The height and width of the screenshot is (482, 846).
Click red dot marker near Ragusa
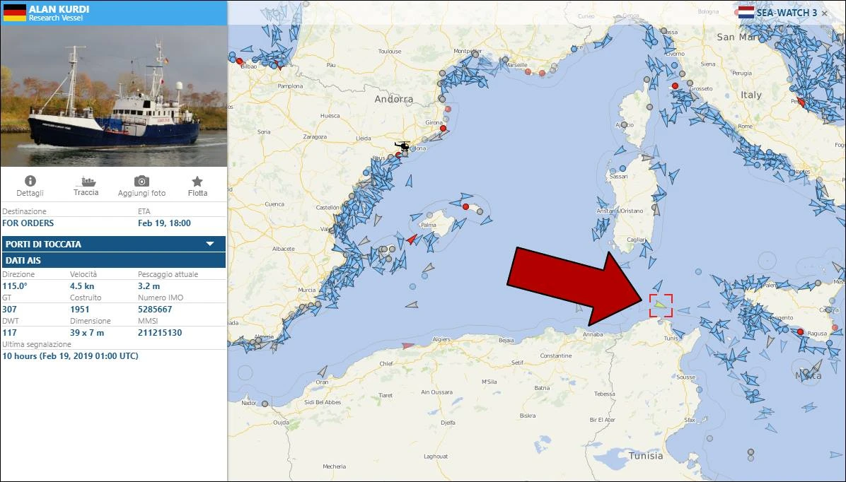click(800, 331)
